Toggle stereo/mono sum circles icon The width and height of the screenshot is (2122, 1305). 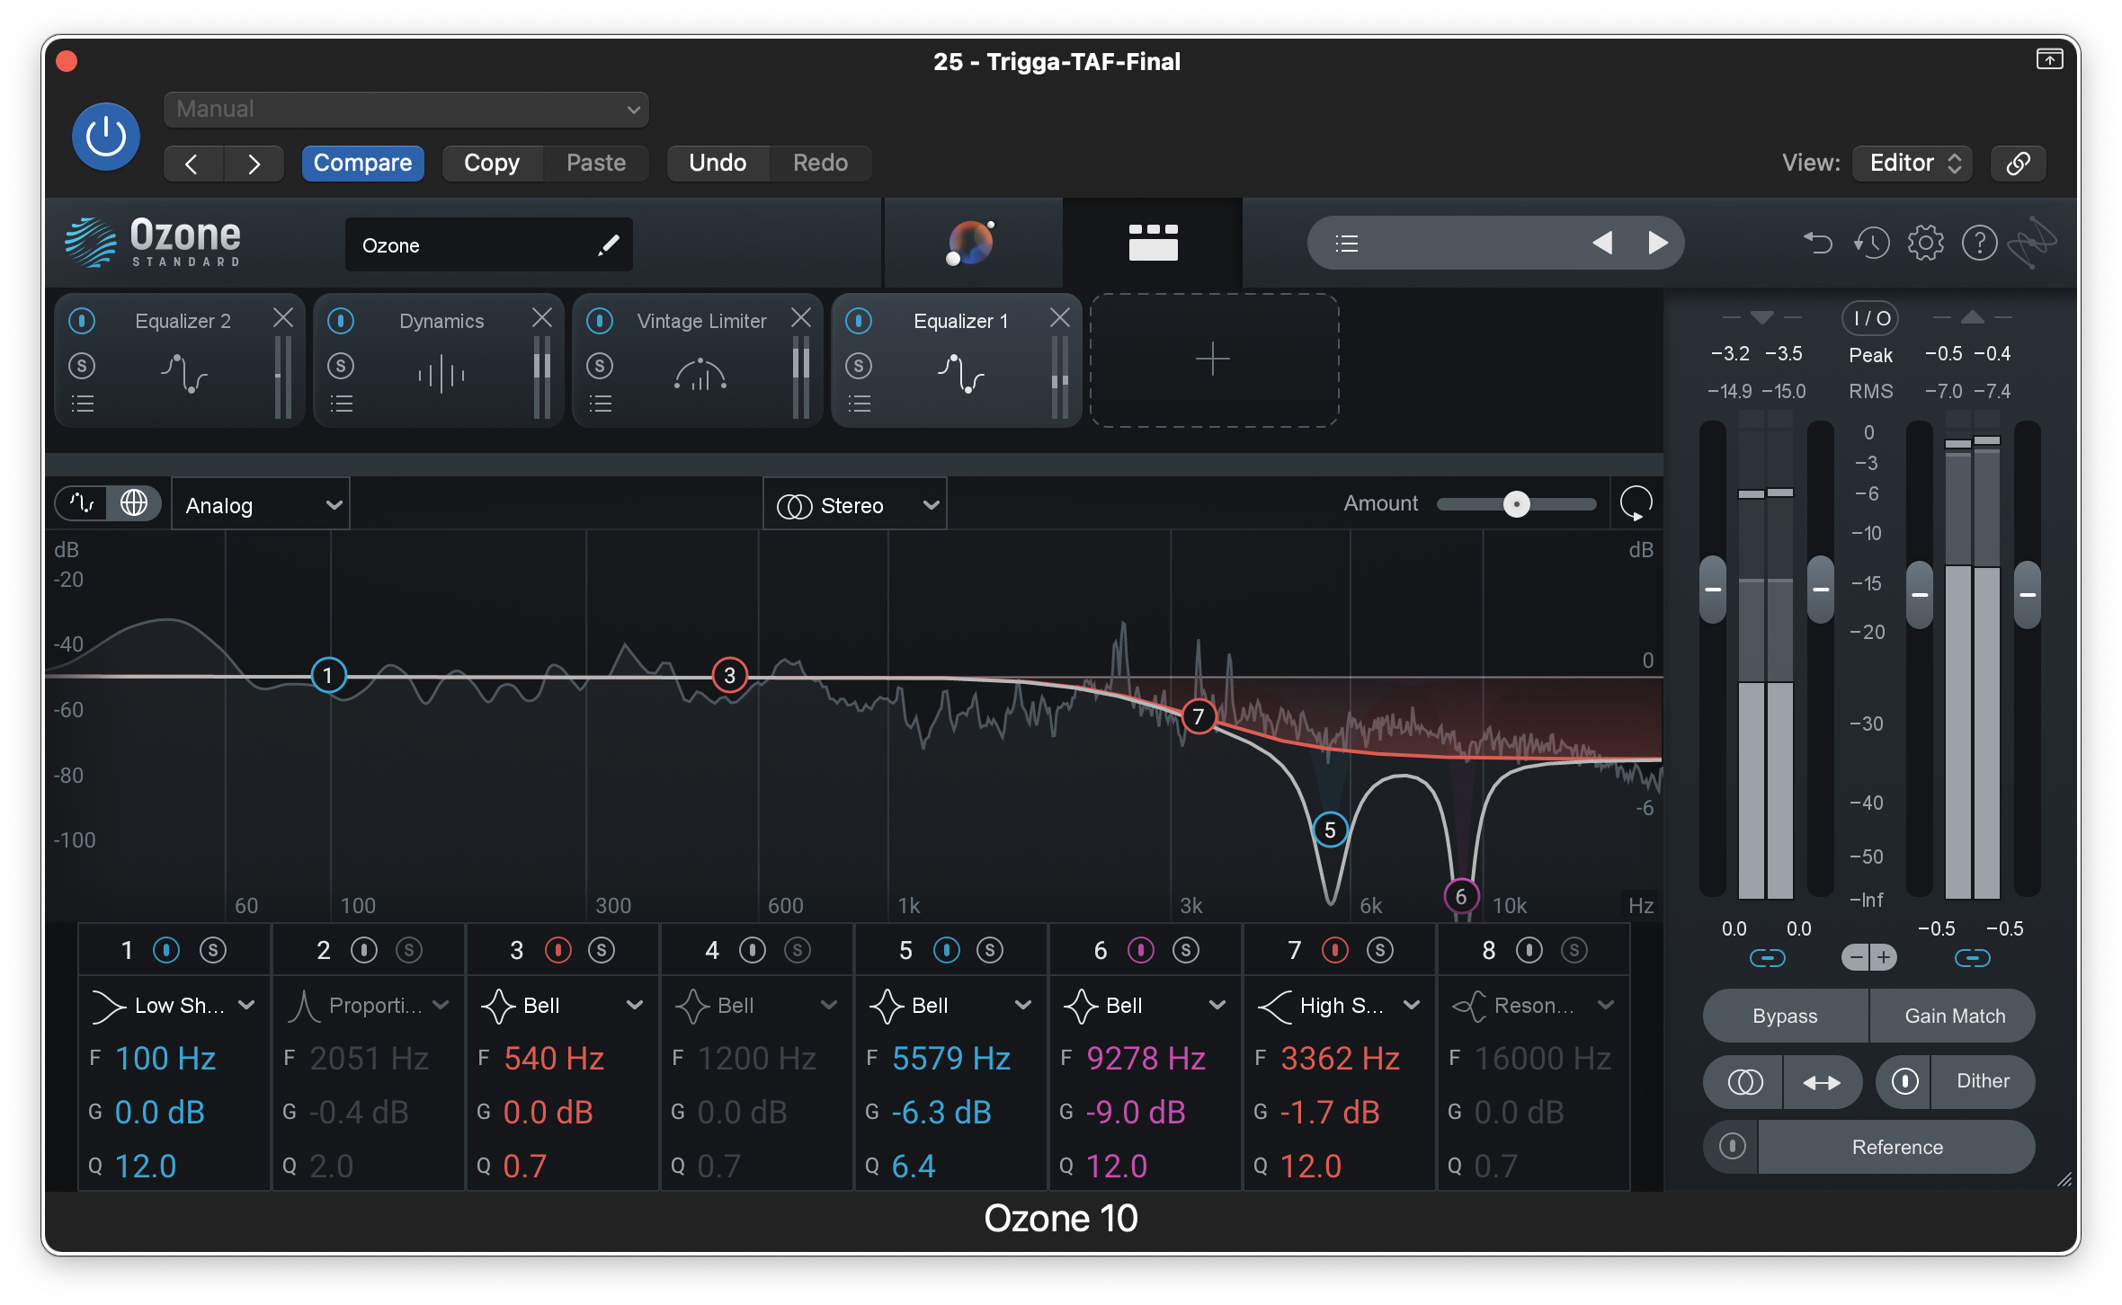pyautogui.click(x=1744, y=1082)
